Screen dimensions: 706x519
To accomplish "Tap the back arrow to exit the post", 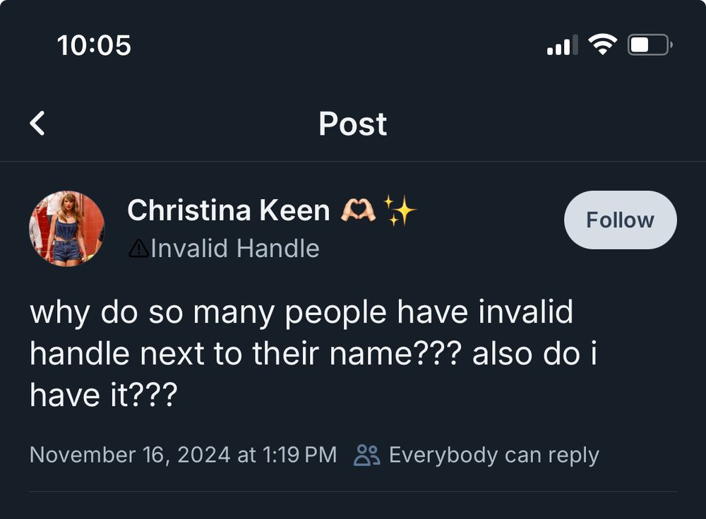I will pos(37,123).
